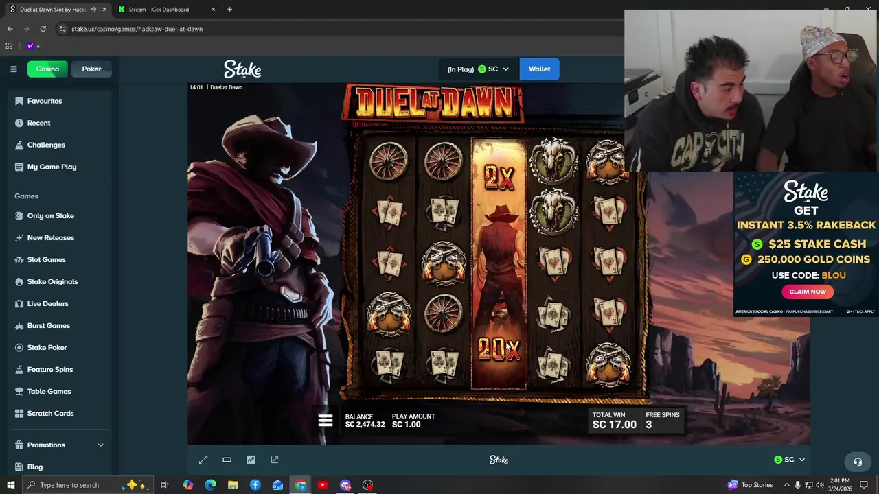Image resolution: width=879 pixels, height=494 pixels.
Task: Click the Balance SC 2,474.32 readout
Action: tap(365, 421)
